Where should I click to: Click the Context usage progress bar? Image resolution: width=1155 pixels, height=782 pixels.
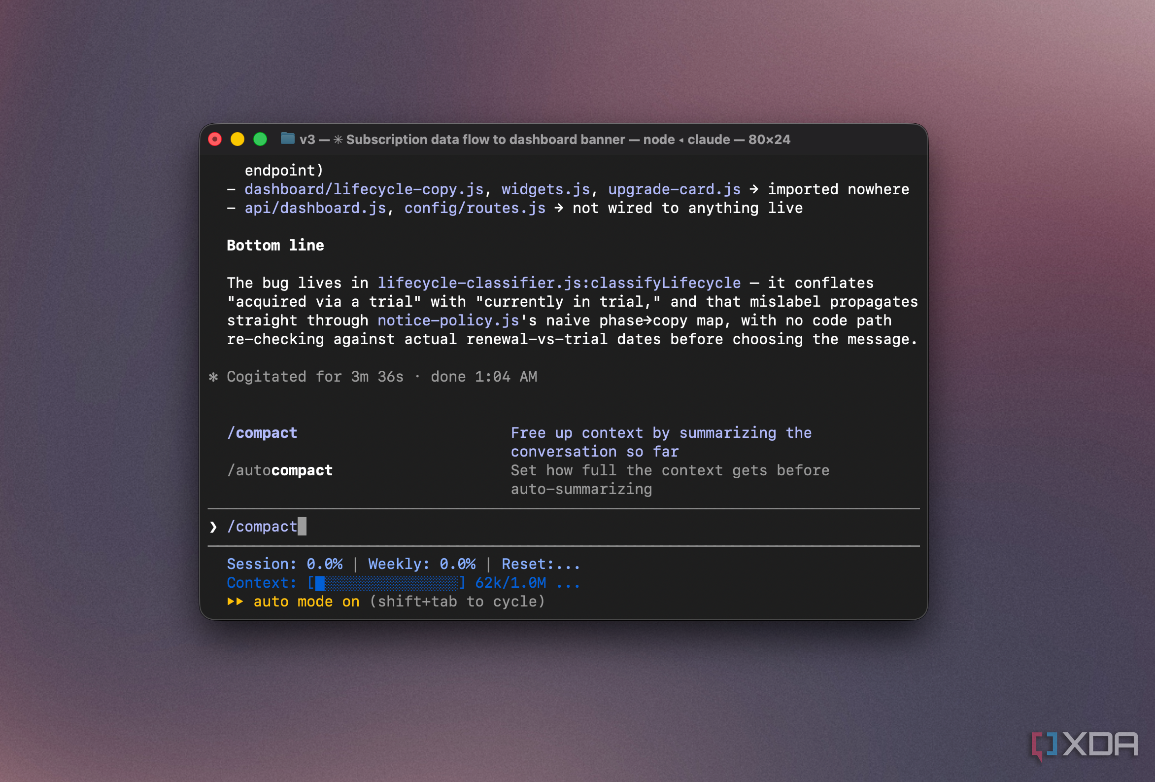387,583
